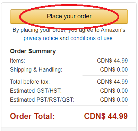138x131 pixels.
Task: Click the Shipping & Handling label
Action: click(36, 69)
